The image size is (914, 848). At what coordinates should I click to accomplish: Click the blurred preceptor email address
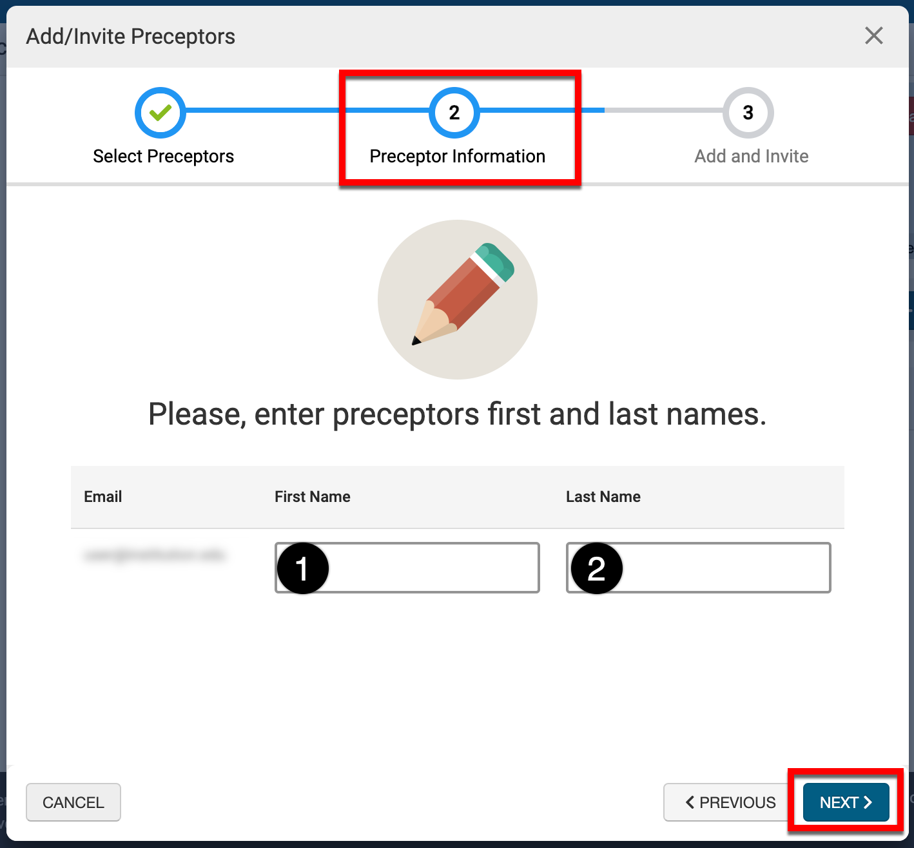click(x=155, y=555)
